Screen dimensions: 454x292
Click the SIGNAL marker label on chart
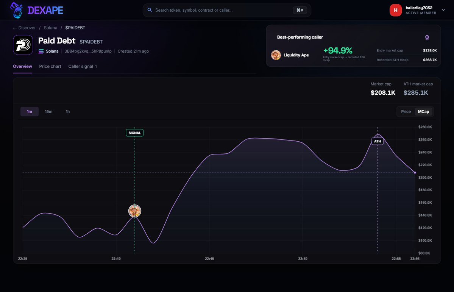coord(135,133)
